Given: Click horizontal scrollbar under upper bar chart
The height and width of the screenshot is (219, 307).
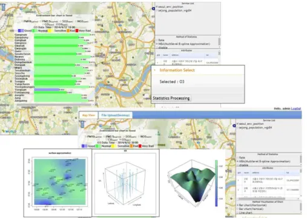Looking at the screenshot, I should (54, 105).
